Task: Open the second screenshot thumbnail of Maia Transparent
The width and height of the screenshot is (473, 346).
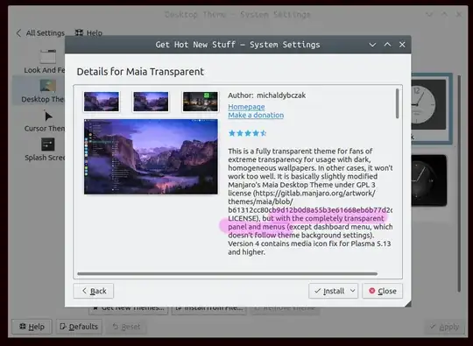Action: click(151, 102)
